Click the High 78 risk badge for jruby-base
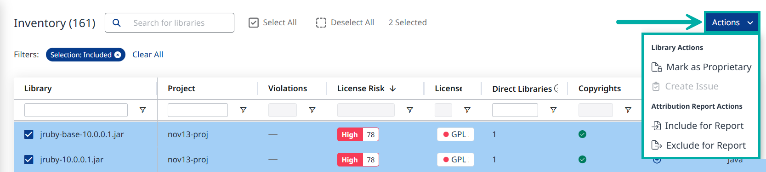Image resolution: width=766 pixels, height=172 pixels. click(358, 134)
